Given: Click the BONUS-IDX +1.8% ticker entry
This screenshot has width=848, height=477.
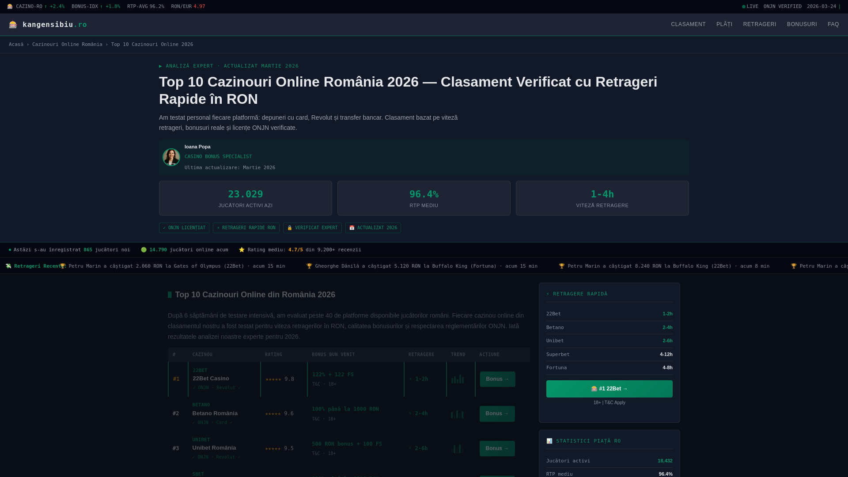Looking at the screenshot, I should 96,7.
